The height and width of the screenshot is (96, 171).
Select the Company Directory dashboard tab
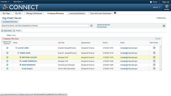tap(55, 13)
